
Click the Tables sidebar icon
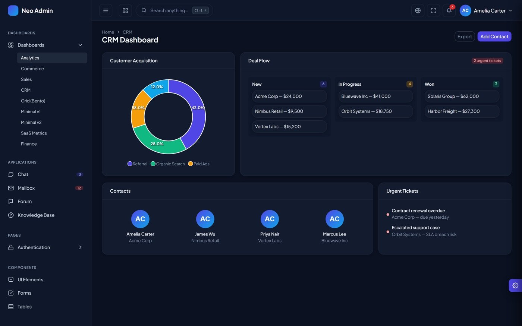click(x=11, y=307)
